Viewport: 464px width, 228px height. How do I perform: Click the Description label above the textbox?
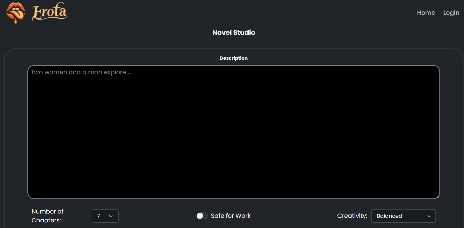234,58
